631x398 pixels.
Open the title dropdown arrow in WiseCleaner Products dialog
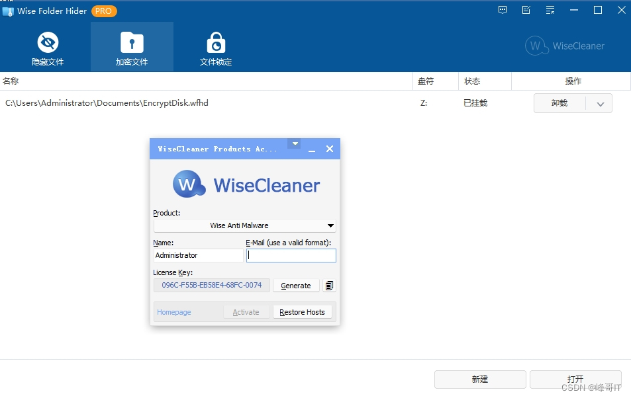click(x=295, y=143)
